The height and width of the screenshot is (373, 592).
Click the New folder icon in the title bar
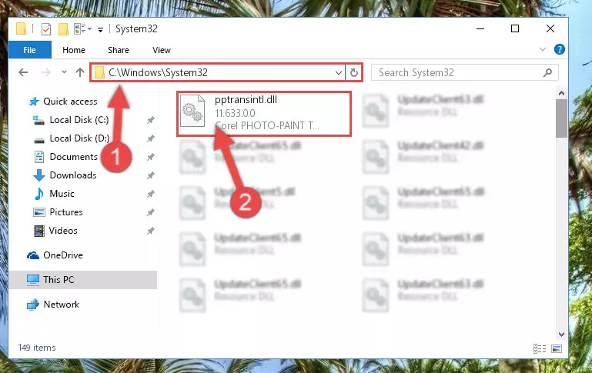[x=63, y=28]
